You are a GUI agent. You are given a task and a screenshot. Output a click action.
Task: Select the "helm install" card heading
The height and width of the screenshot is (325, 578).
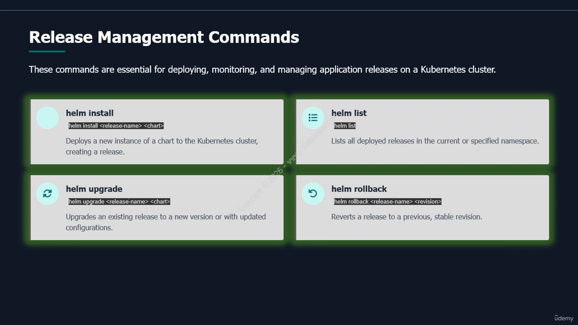89,113
